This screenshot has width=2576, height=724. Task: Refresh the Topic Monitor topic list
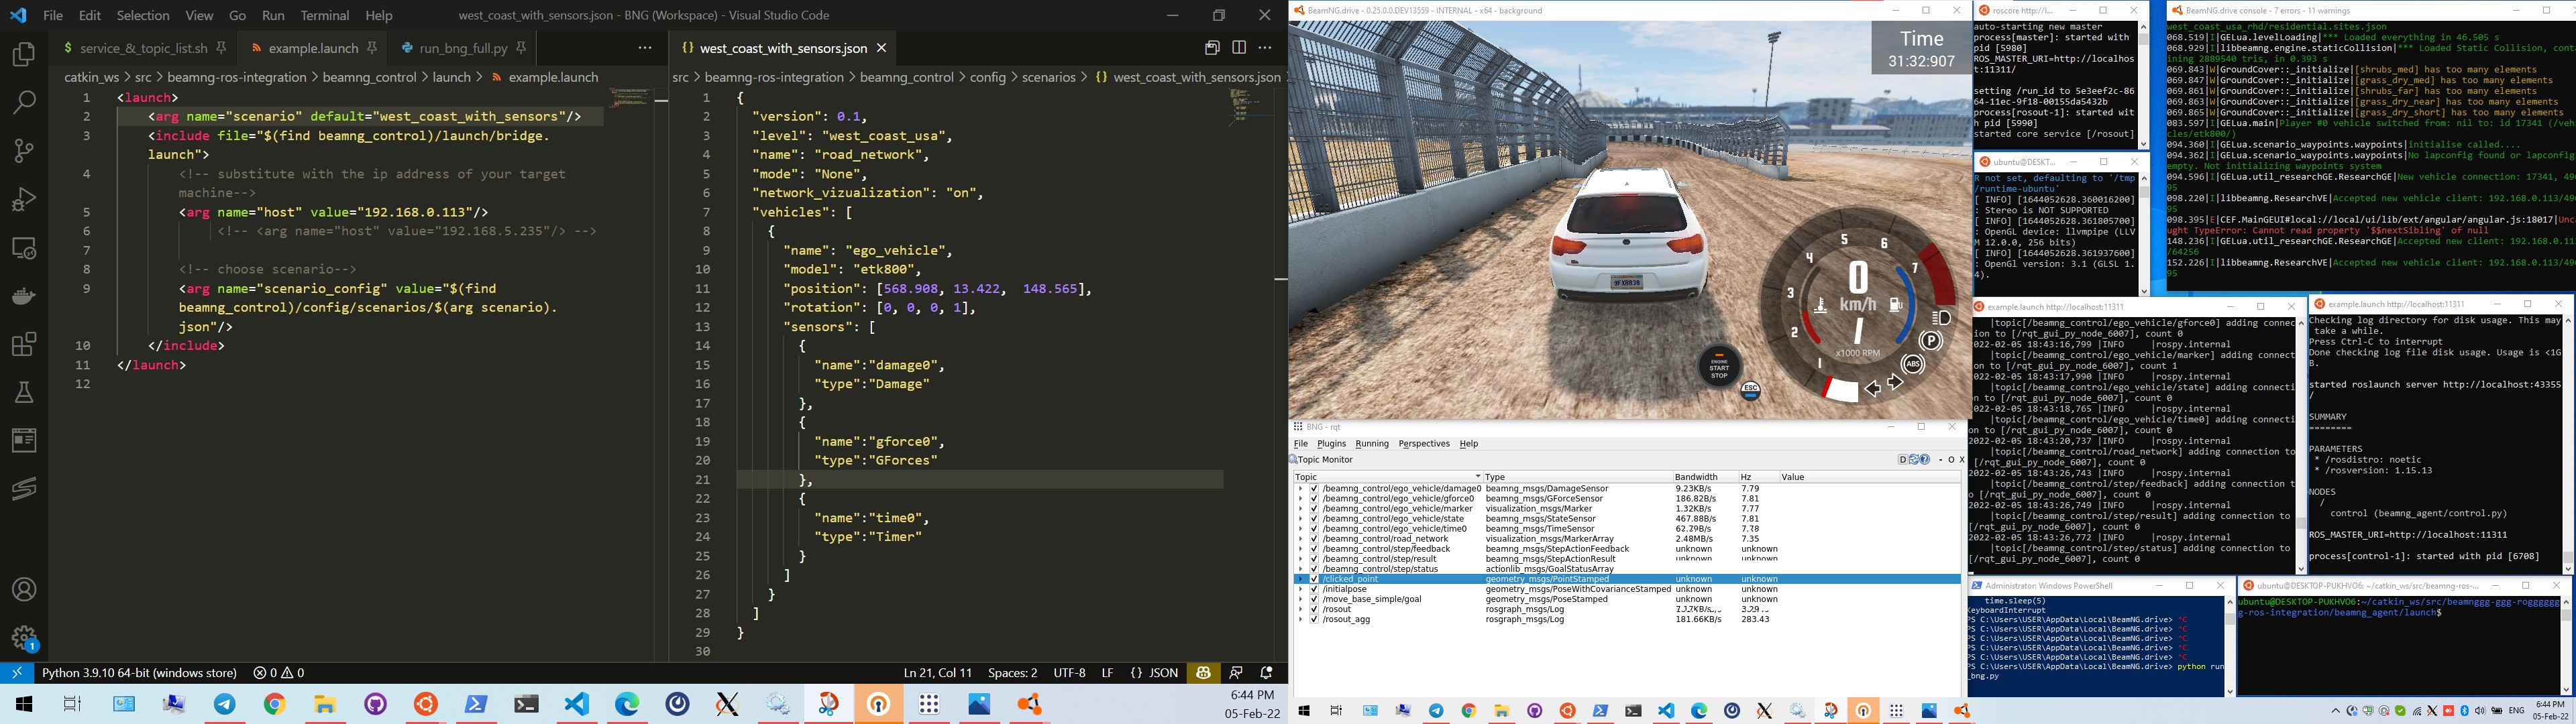pyautogui.click(x=1914, y=459)
